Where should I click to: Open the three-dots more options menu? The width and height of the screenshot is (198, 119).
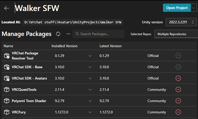[68, 34]
